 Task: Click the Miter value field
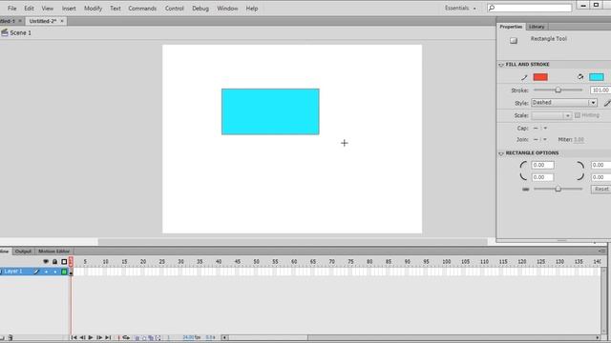point(579,139)
